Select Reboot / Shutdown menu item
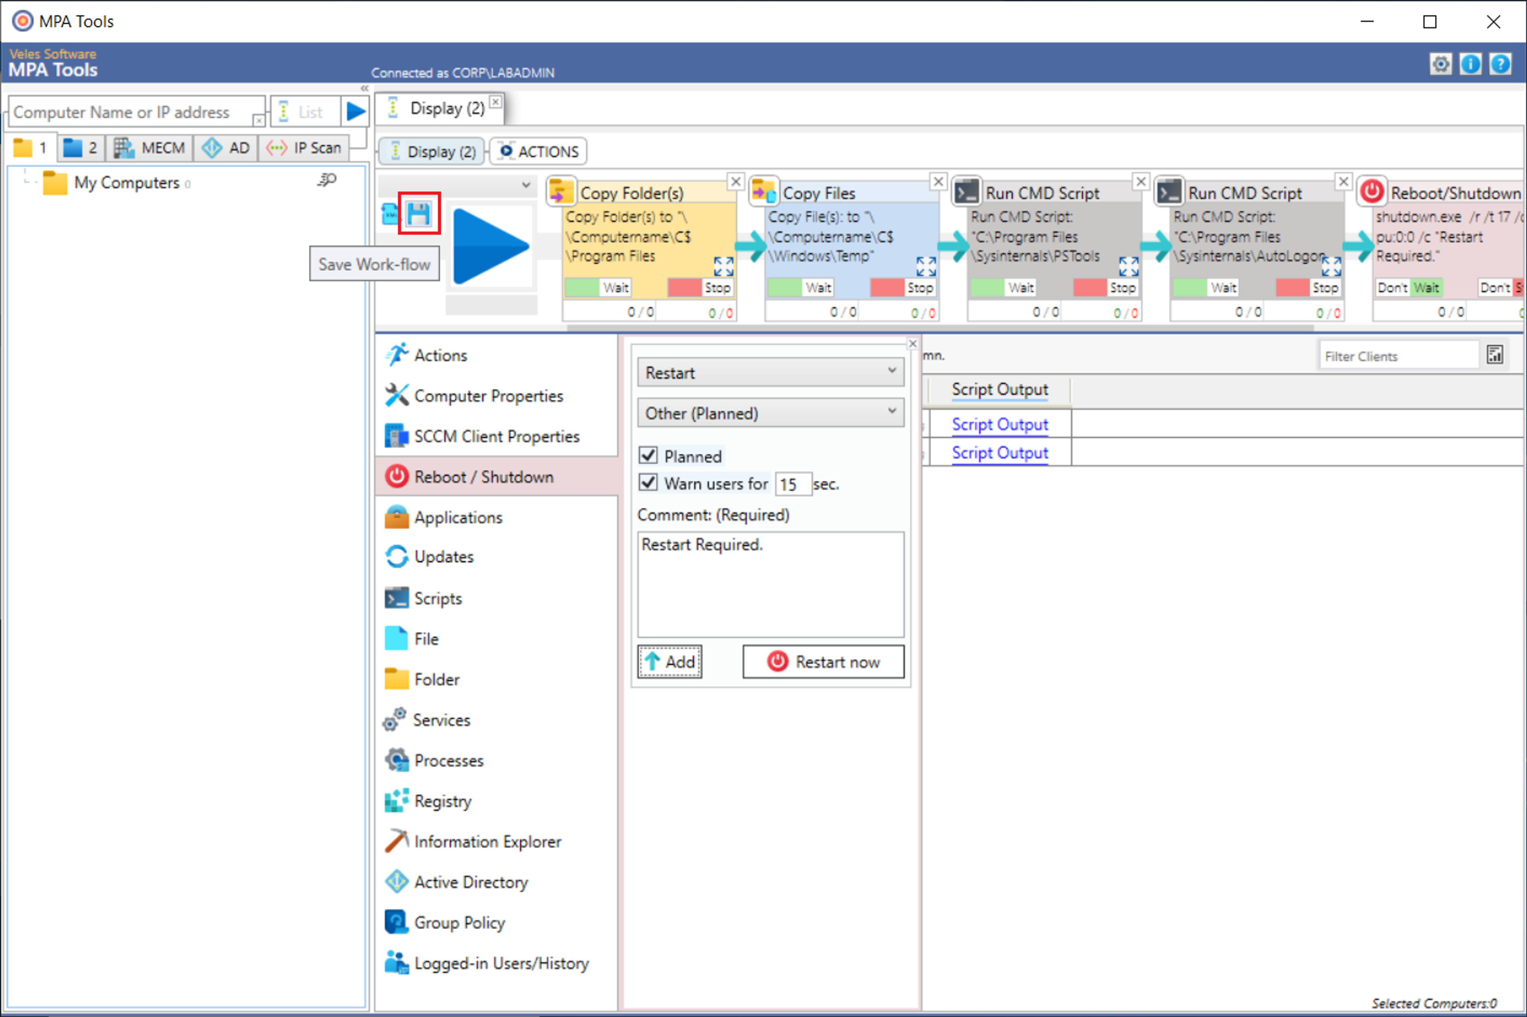 [496, 477]
